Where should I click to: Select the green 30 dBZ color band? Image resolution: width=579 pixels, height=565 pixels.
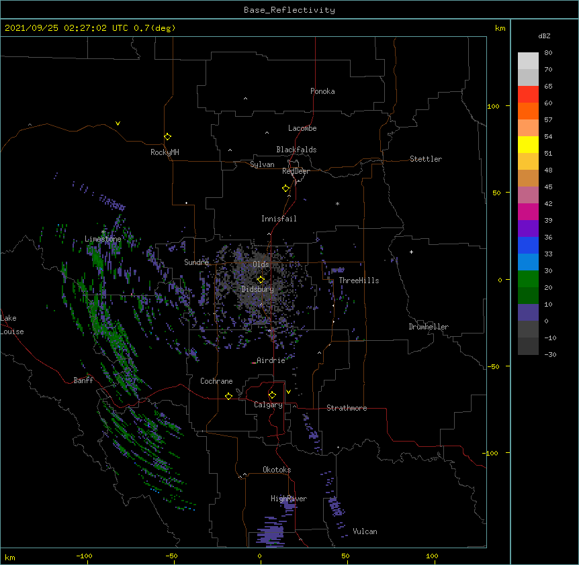click(x=528, y=279)
